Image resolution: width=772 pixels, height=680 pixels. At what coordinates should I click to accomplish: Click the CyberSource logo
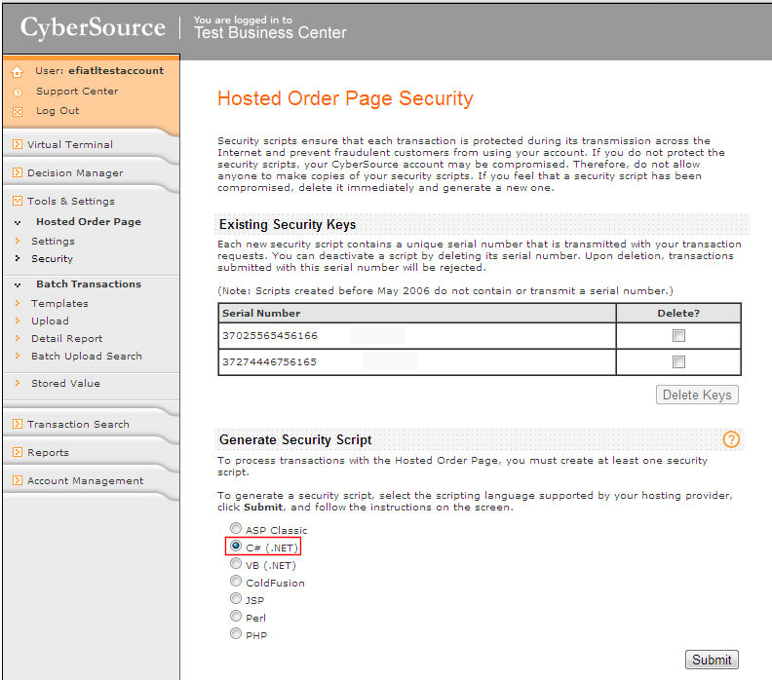[93, 27]
